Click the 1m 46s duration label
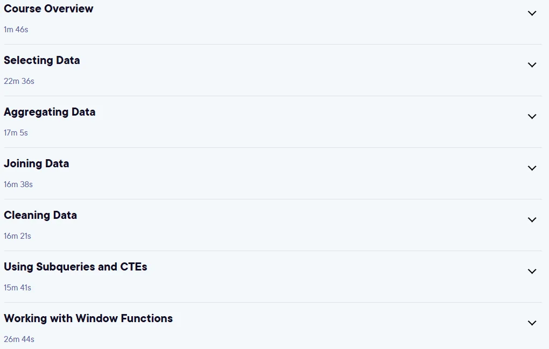The height and width of the screenshot is (349, 549). pos(16,30)
